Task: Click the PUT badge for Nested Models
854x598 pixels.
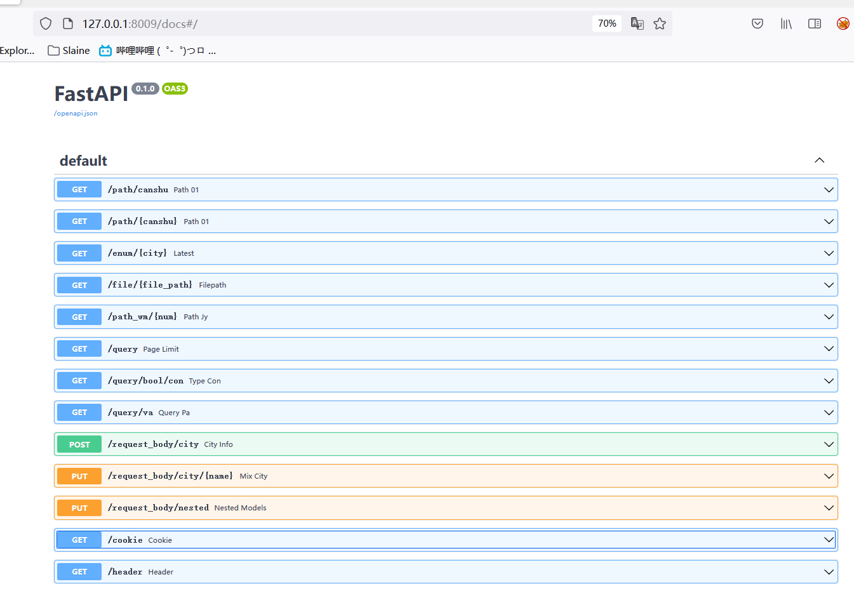Action: [79, 508]
